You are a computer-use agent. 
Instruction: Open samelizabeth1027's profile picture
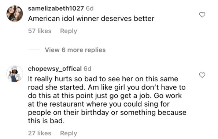tap(15, 13)
